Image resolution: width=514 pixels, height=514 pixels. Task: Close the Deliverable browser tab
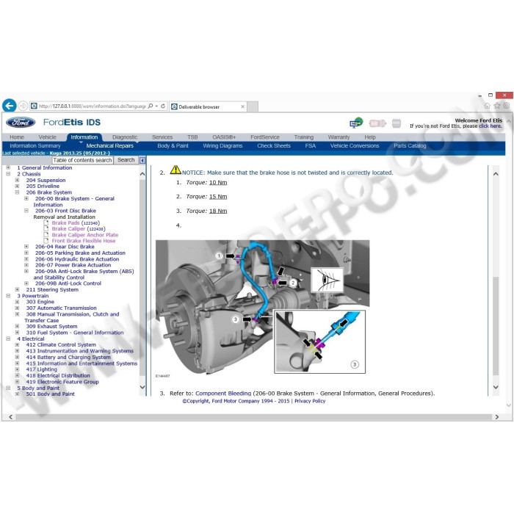[242, 106]
